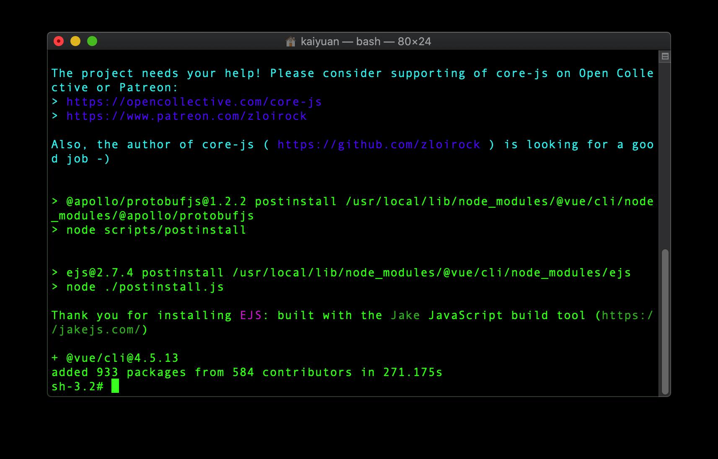
Task: Click the 'ejs@2.7.4 postinstall' line
Action: (341, 273)
